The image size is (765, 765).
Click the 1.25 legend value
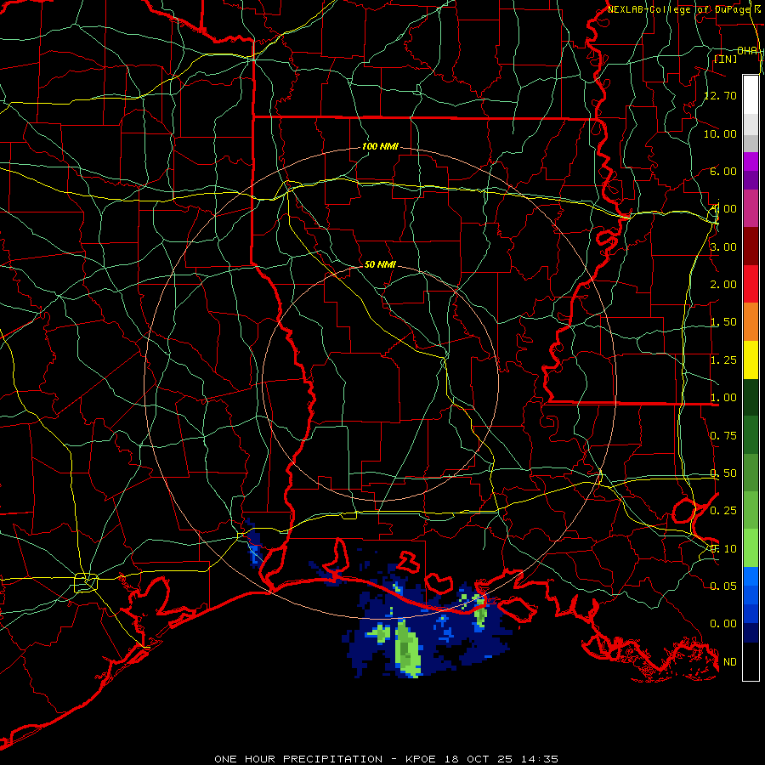(723, 360)
